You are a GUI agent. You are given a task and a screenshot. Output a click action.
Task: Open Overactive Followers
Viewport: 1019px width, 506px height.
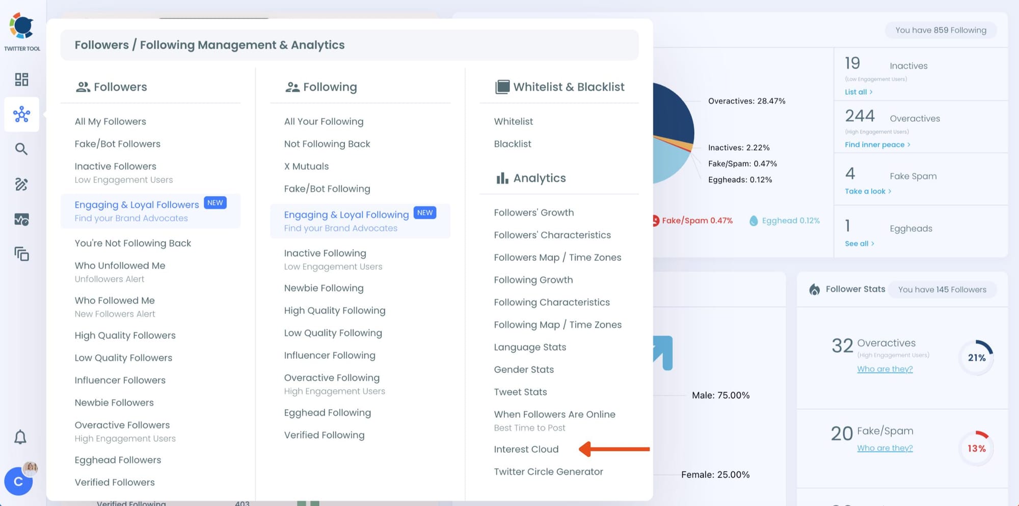(x=122, y=425)
